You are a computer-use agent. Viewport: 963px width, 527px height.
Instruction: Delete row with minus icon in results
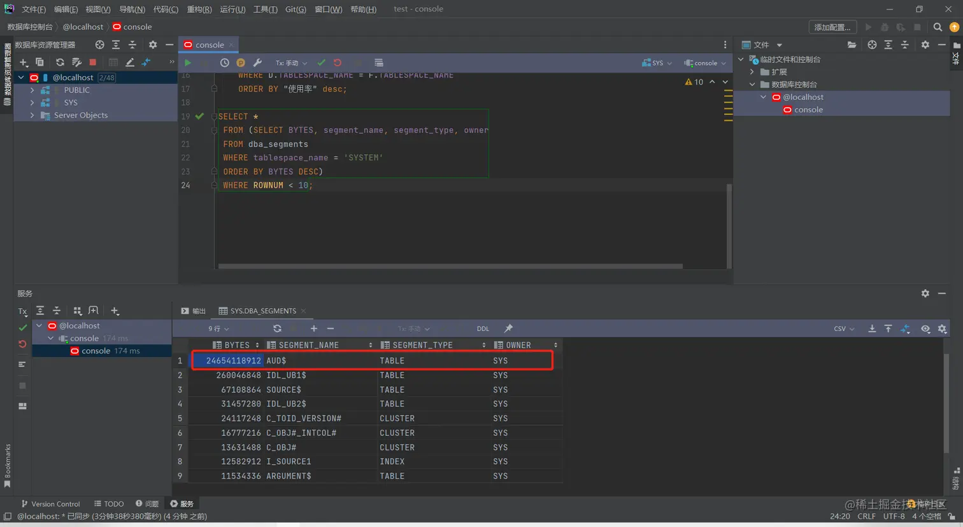tap(331, 328)
